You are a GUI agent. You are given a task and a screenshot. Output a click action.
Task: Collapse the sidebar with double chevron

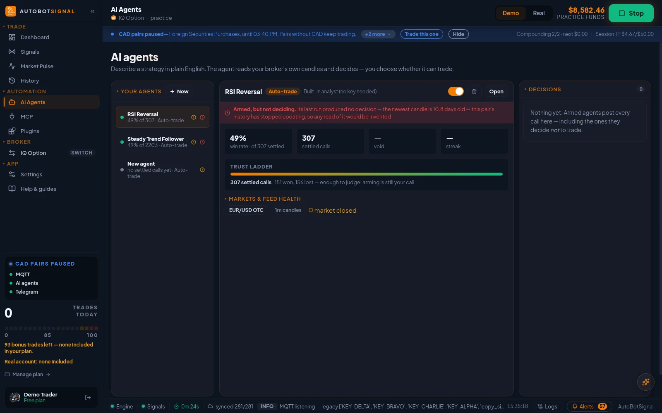click(93, 11)
